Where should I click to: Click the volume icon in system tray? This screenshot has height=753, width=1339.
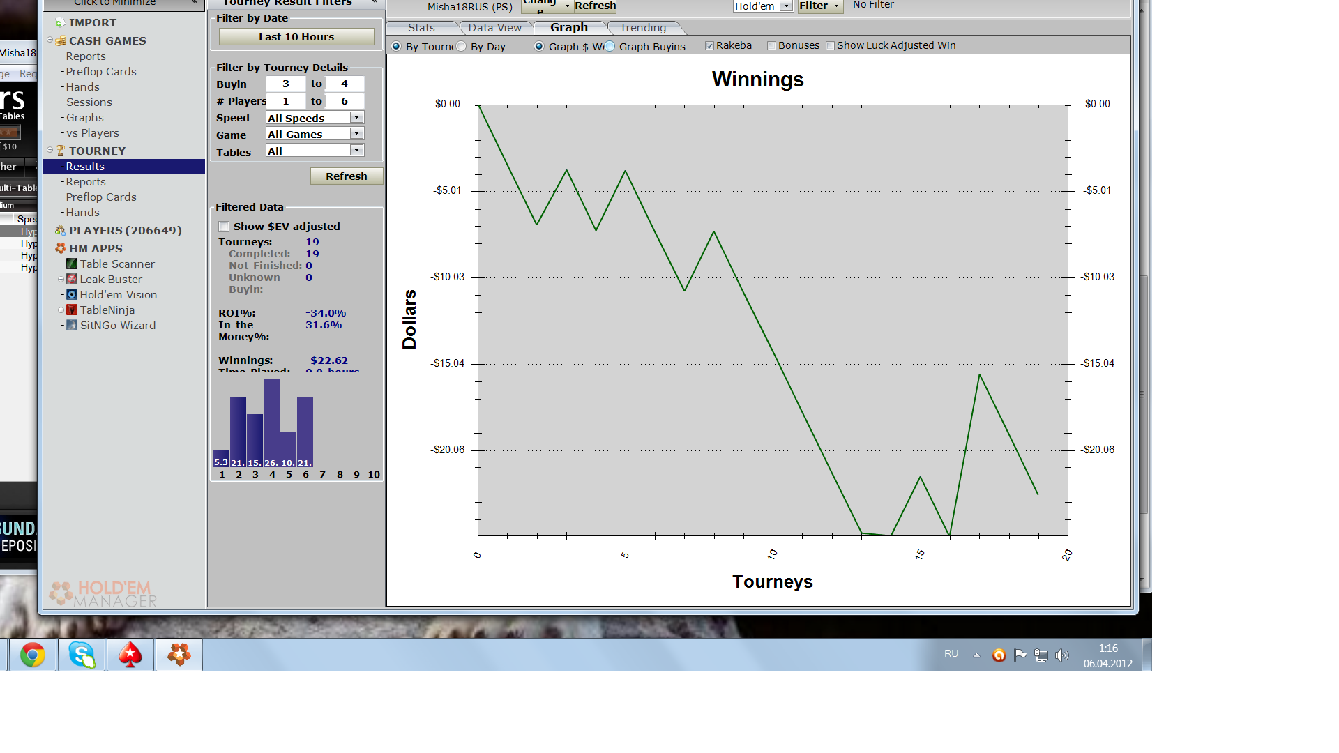tap(1061, 655)
